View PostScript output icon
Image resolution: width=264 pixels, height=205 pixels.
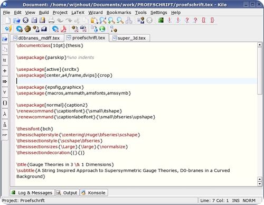click(44, 29)
